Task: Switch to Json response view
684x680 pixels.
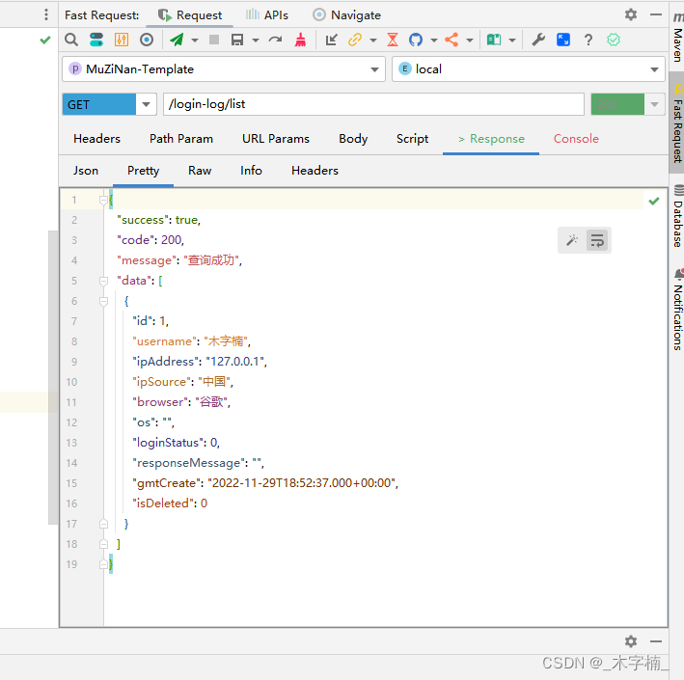Action: [x=86, y=171]
